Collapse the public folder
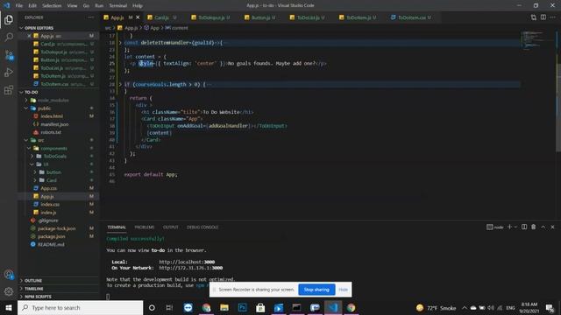 click(26, 108)
